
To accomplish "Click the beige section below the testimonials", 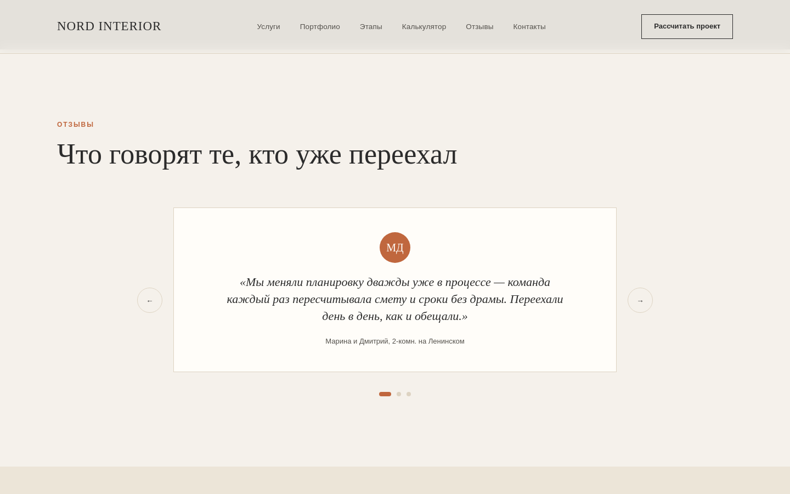I will point(395,480).
